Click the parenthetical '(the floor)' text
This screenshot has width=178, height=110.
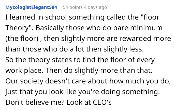point(22,39)
